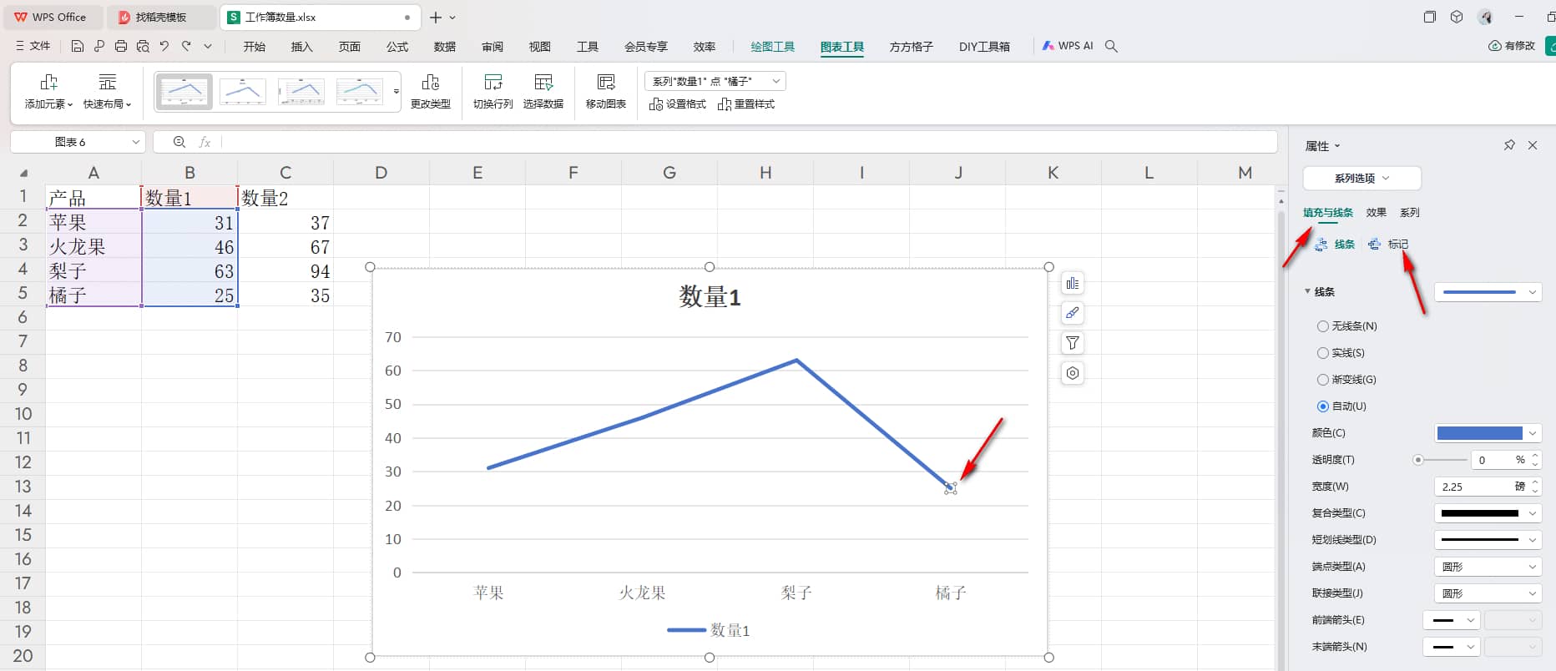Image resolution: width=1556 pixels, height=671 pixels.
Task: Open End arrow (末端箭头) dropdown
Action: pyautogui.click(x=1452, y=647)
